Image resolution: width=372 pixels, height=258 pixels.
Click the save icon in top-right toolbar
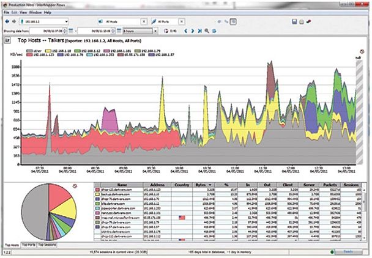click(296, 21)
